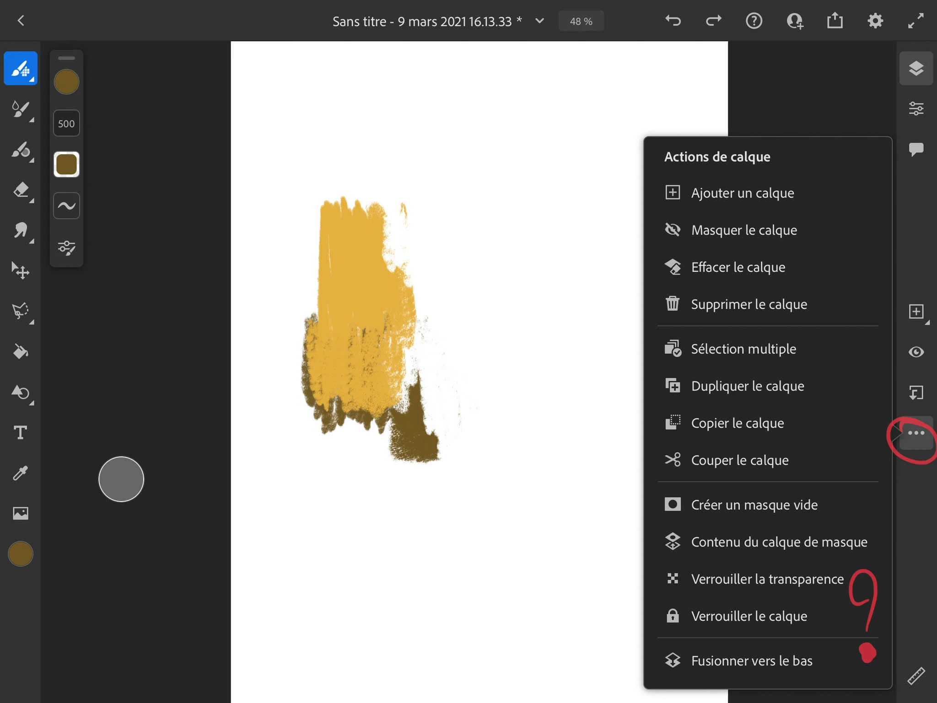
Task: Select the Lasso selection tool
Action: pyautogui.click(x=21, y=311)
